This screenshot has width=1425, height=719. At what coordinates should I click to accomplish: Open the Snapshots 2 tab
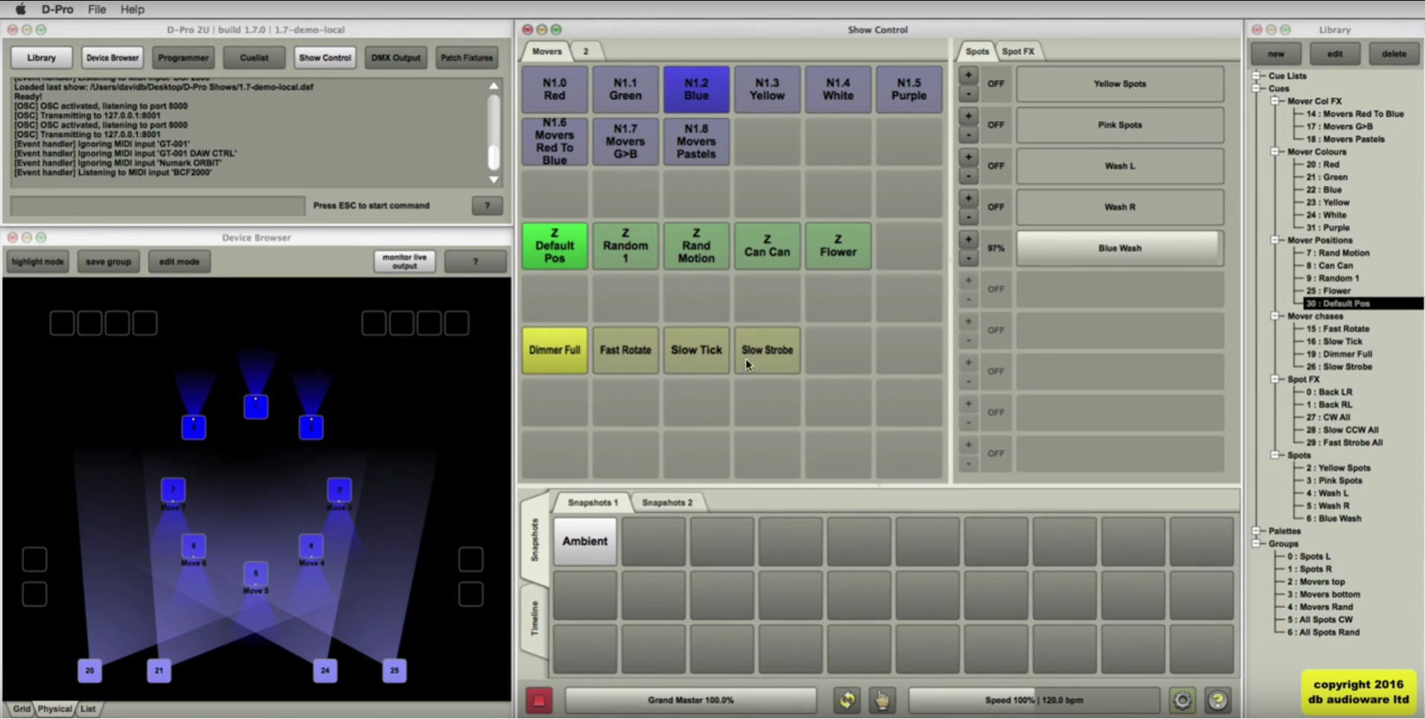pos(666,502)
